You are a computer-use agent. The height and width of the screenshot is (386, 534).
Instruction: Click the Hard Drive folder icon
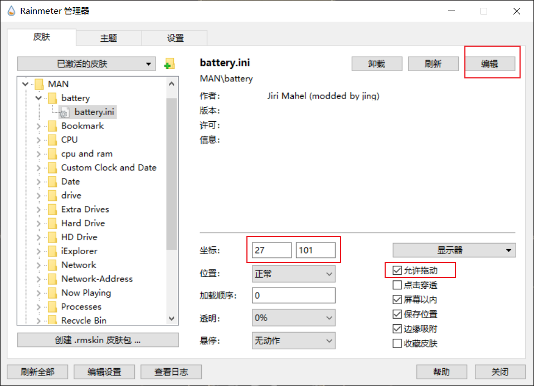pyautogui.click(x=52, y=223)
